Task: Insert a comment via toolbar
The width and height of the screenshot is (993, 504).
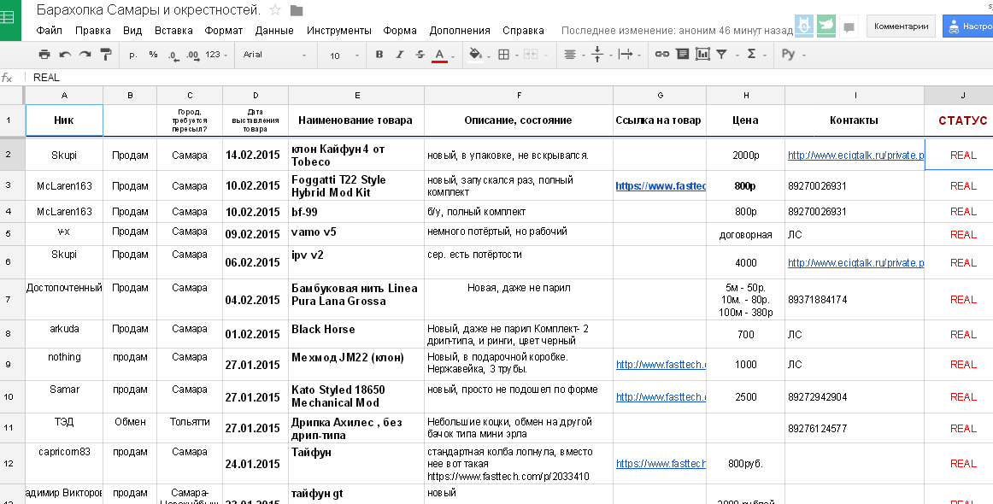Action: 682,55
